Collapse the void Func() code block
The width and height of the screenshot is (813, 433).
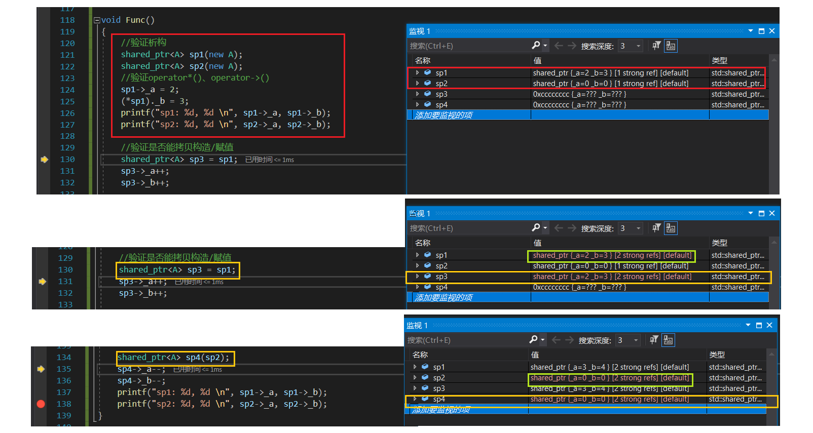[97, 20]
